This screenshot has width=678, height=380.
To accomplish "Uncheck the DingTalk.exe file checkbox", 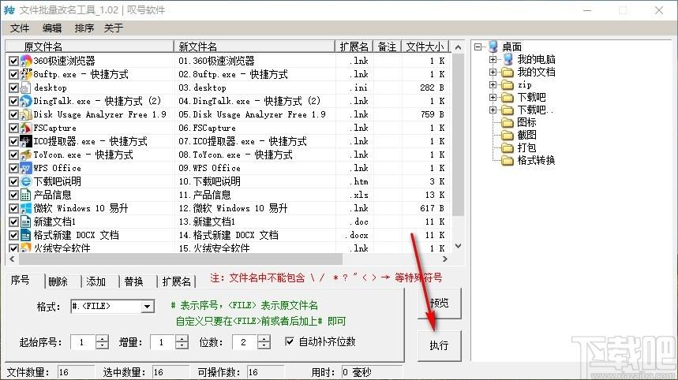I will point(13,101).
